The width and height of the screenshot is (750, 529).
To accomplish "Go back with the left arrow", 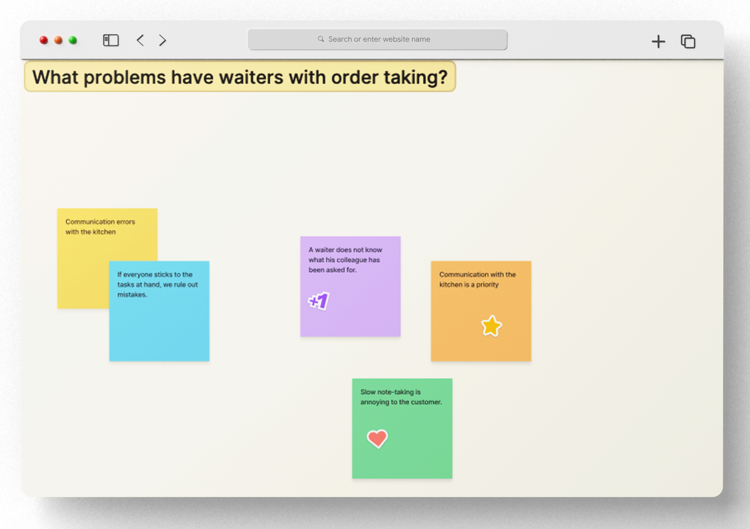I will point(140,40).
